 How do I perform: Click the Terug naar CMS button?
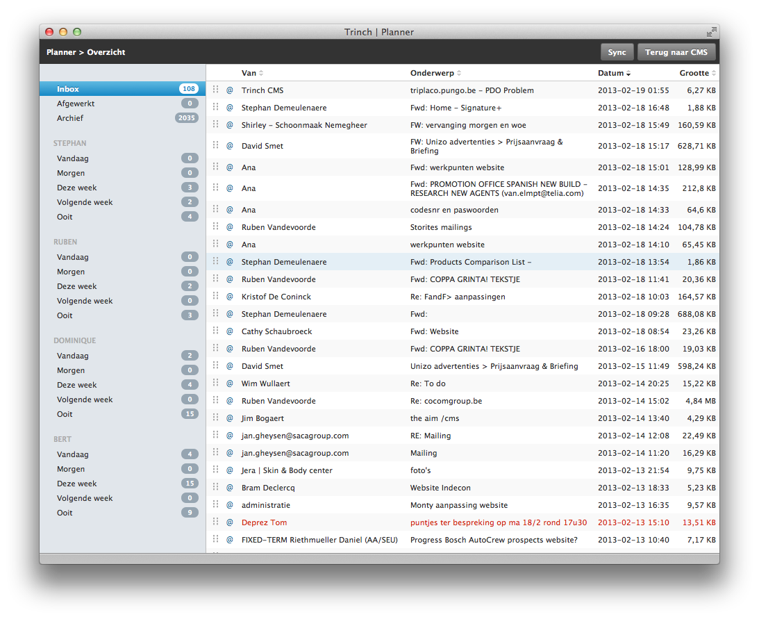point(676,52)
